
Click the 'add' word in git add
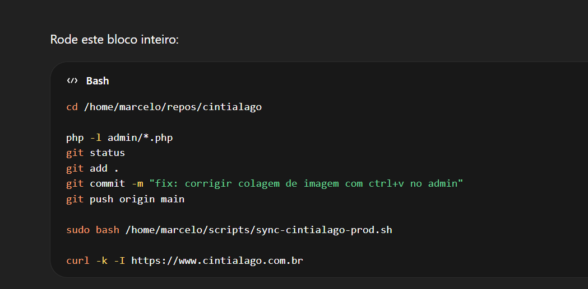[x=99, y=168]
